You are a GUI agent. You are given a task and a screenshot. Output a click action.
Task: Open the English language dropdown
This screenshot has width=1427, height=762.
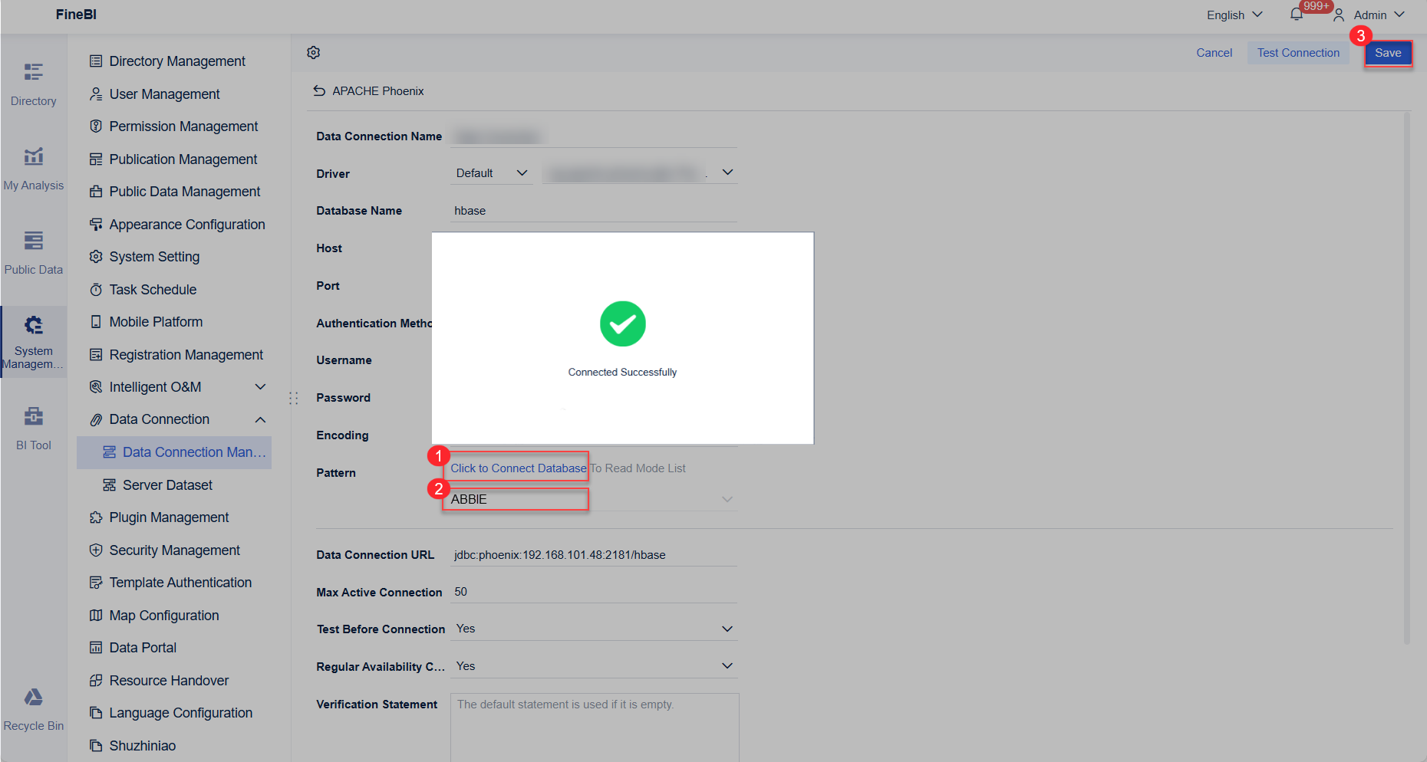pos(1234,15)
